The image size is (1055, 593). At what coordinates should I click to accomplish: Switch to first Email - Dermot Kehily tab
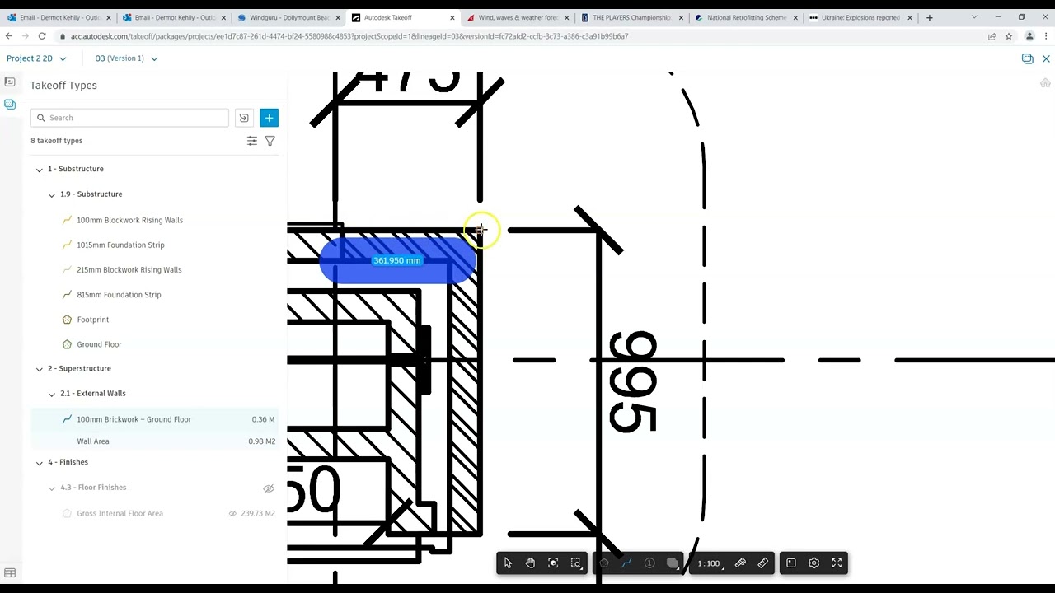click(58, 17)
